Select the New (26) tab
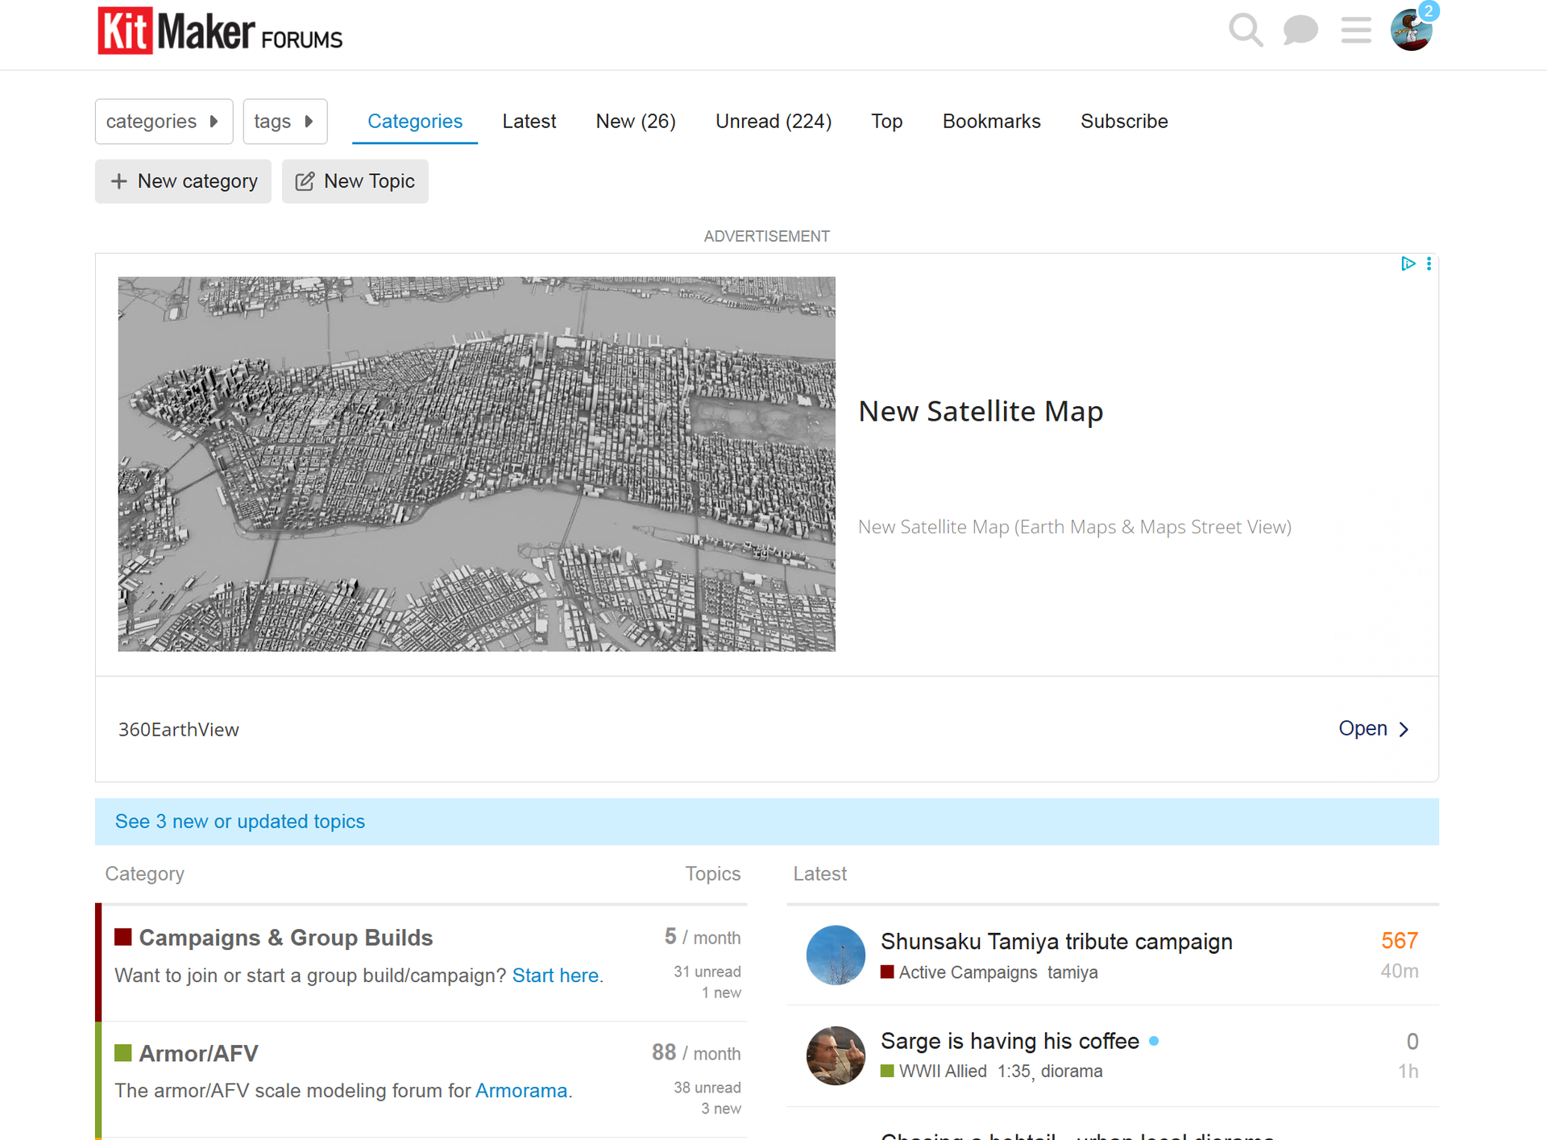Image resolution: width=1547 pixels, height=1140 pixels. pos(636,122)
